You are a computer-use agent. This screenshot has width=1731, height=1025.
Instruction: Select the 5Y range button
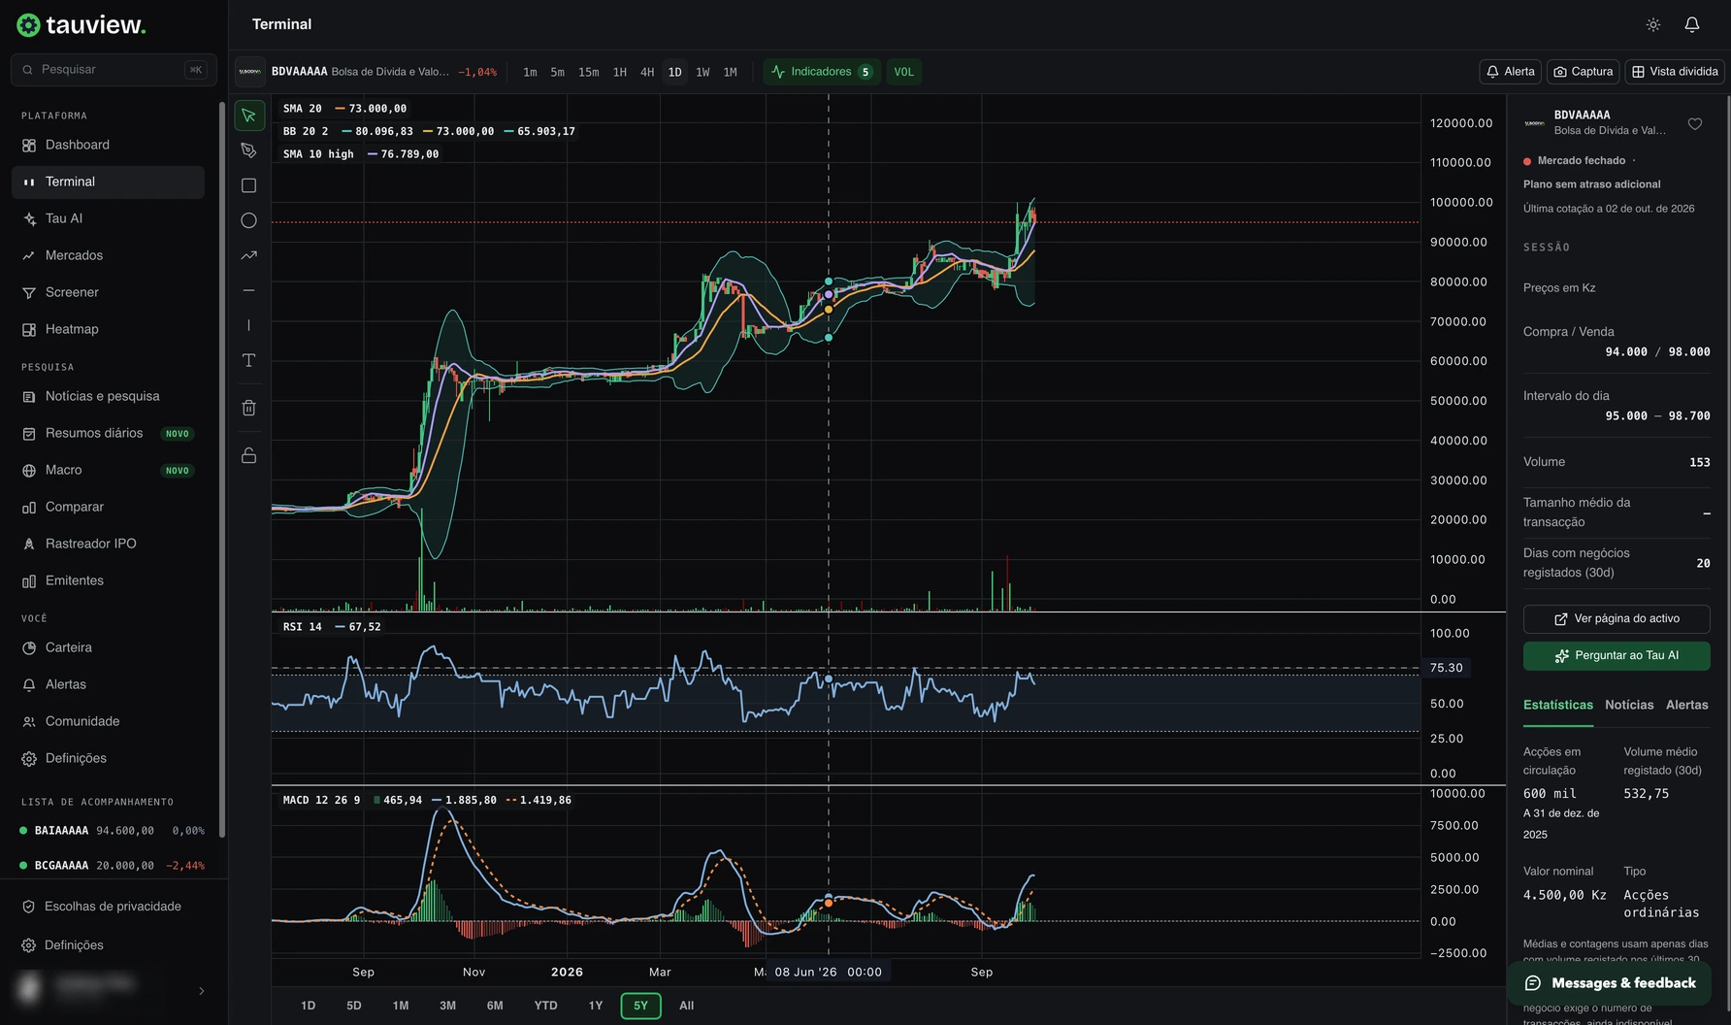pyautogui.click(x=640, y=1006)
